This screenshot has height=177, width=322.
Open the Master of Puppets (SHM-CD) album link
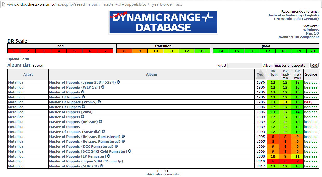click(74, 166)
